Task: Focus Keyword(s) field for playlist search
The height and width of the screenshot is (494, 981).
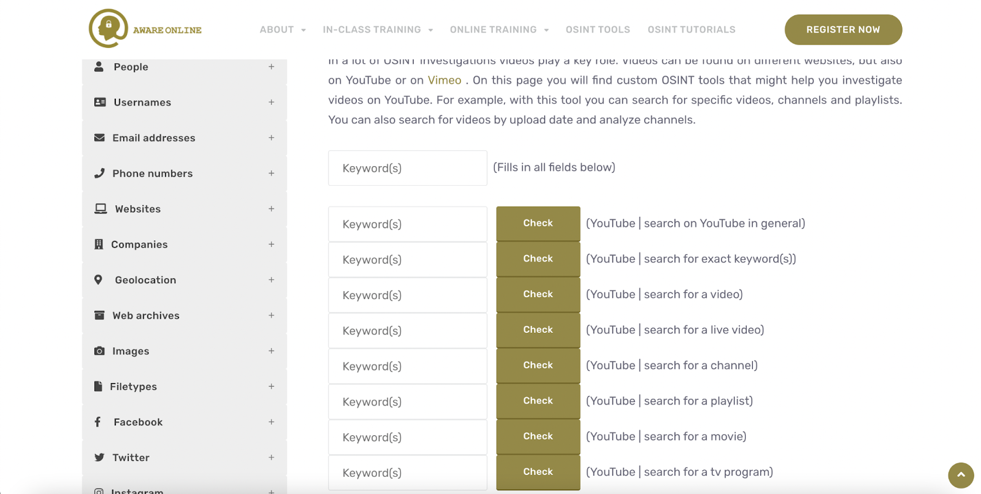Action: [x=408, y=402]
